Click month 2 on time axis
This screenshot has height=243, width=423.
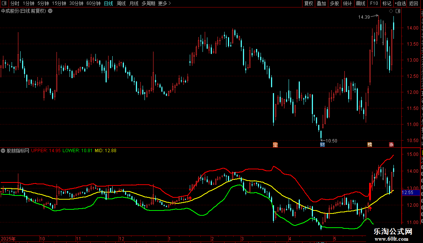tap(212, 239)
